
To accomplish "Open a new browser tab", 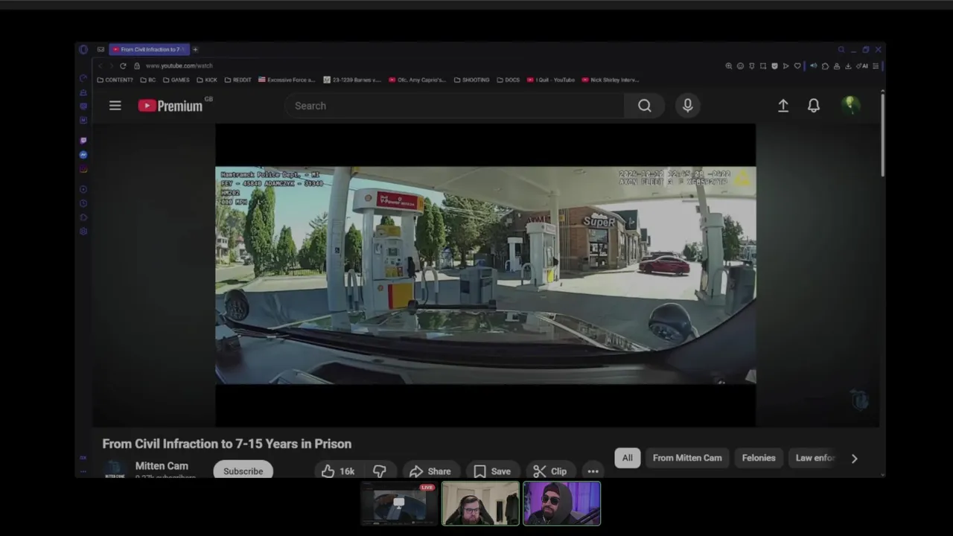I will tap(195, 49).
